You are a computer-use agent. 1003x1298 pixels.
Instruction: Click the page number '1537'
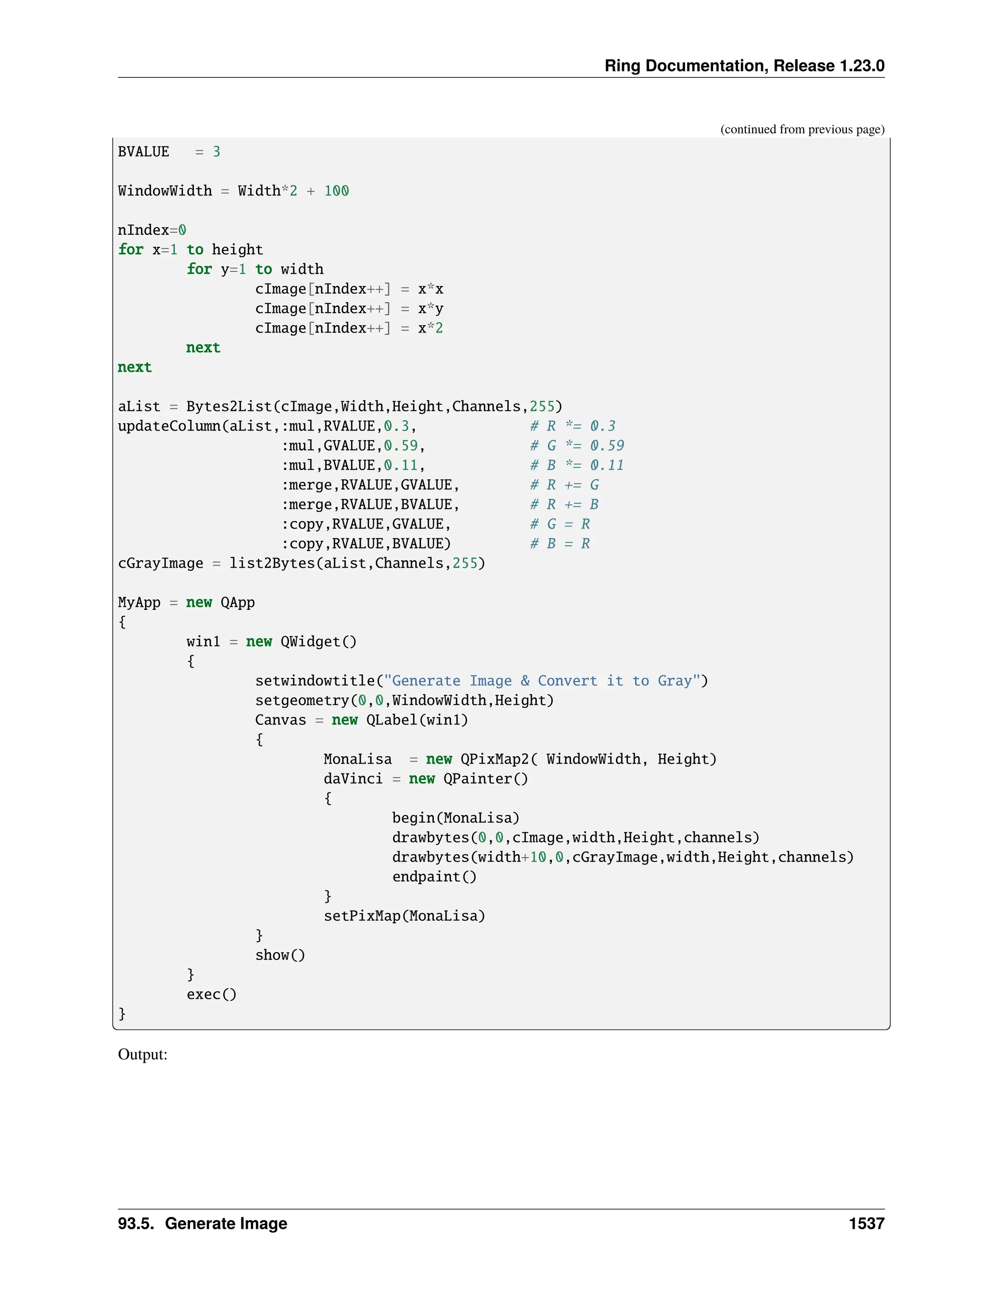click(867, 1224)
